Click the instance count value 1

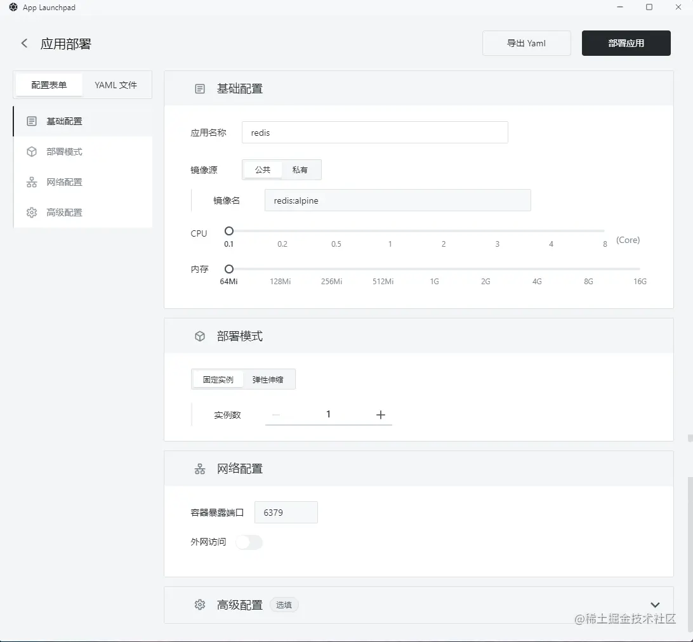(328, 414)
